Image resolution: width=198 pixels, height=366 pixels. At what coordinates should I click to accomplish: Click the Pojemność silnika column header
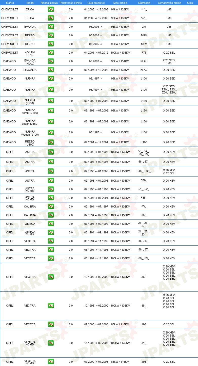pos(71,3)
